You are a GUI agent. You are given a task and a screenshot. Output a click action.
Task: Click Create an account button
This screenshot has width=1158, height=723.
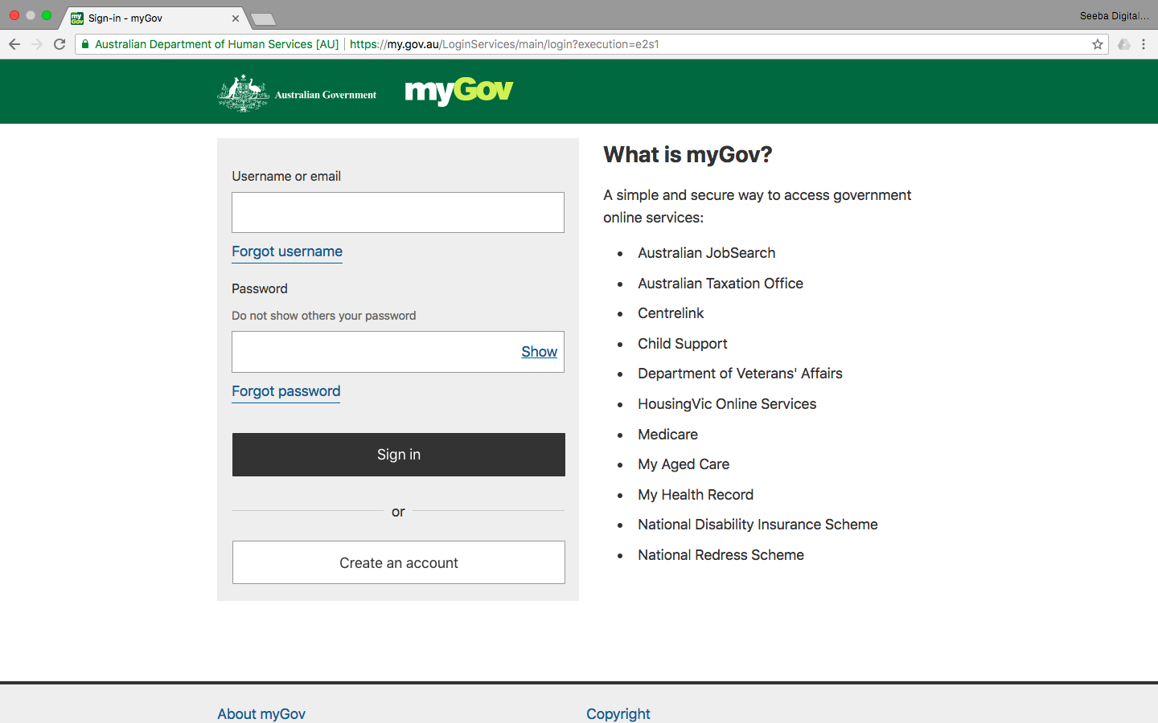[399, 562]
